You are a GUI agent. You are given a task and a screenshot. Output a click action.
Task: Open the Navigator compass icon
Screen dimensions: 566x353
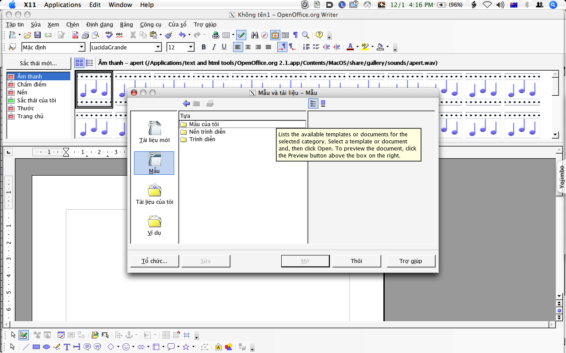(264, 35)
